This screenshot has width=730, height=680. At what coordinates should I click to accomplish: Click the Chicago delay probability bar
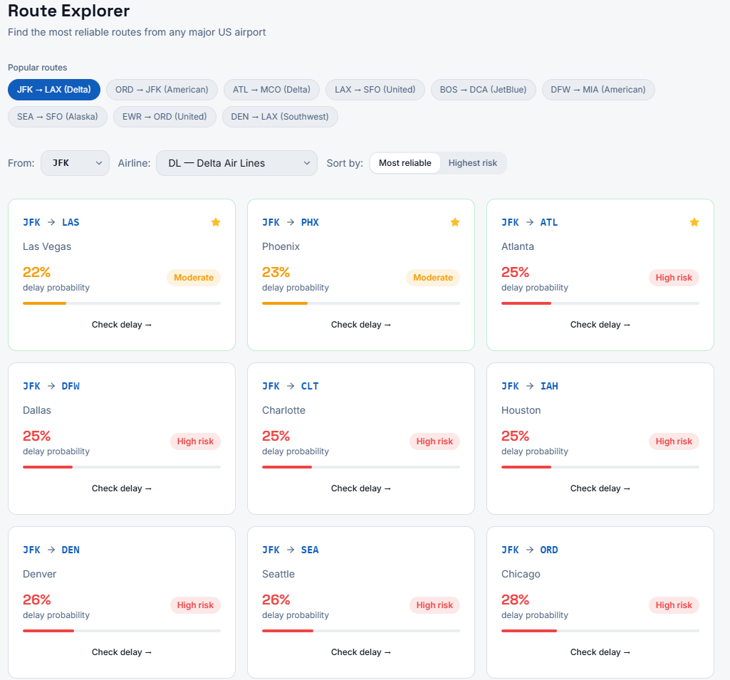pos(600,631)
